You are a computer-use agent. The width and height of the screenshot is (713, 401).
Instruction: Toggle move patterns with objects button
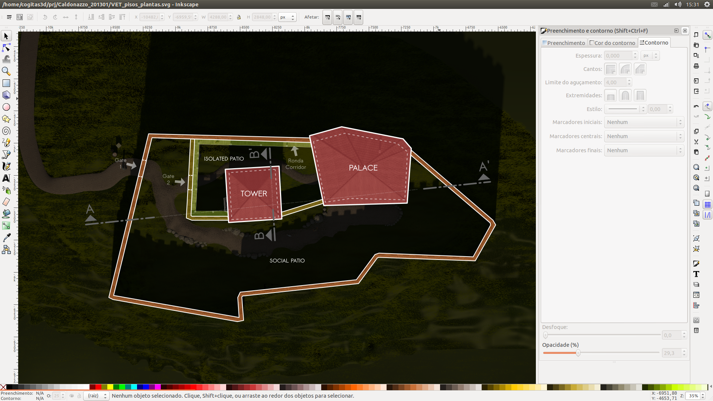pos(358,17)
